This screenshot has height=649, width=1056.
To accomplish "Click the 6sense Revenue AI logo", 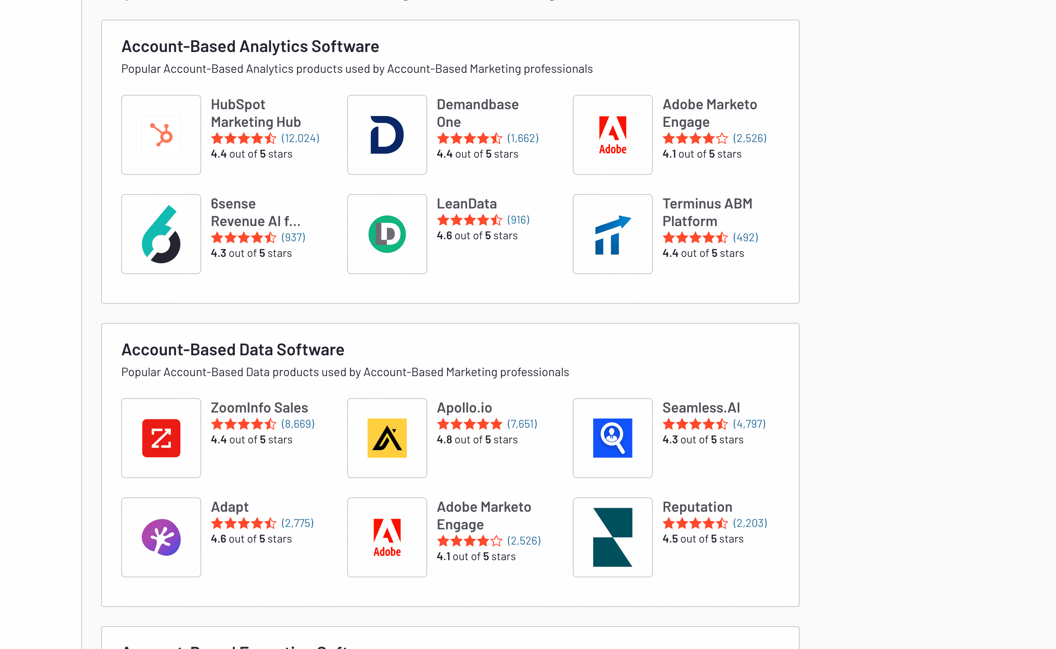I will [x=161, y=234].
